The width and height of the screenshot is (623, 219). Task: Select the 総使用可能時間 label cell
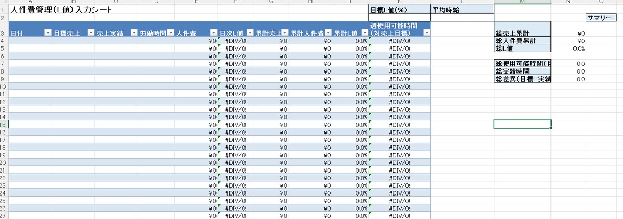[x=522, y=64]
